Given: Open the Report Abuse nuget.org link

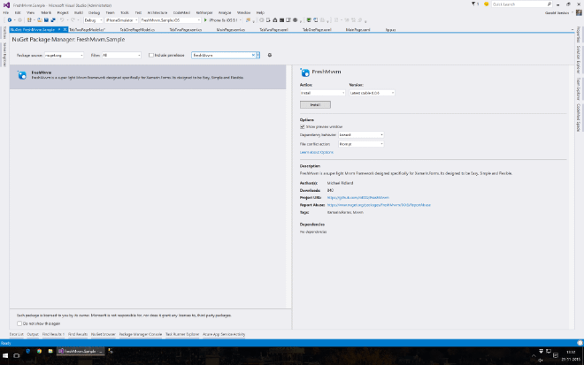Looking at the screenshot, I should click(379, 205).
